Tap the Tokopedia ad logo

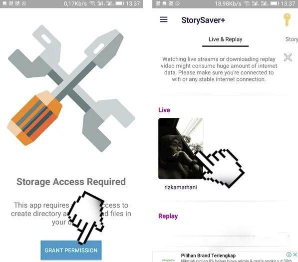(x=168, y=260)
